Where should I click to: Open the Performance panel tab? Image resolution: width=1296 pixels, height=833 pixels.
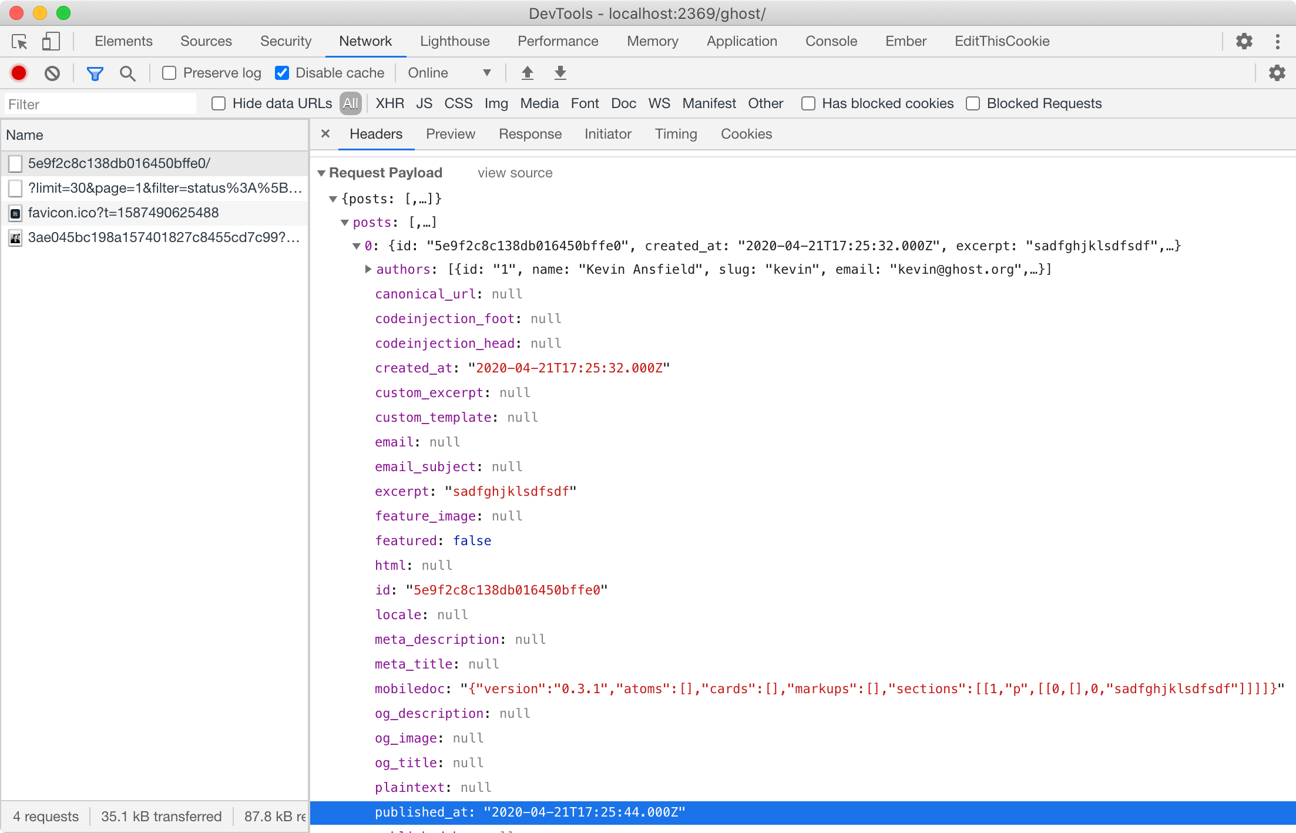(558, 41)
